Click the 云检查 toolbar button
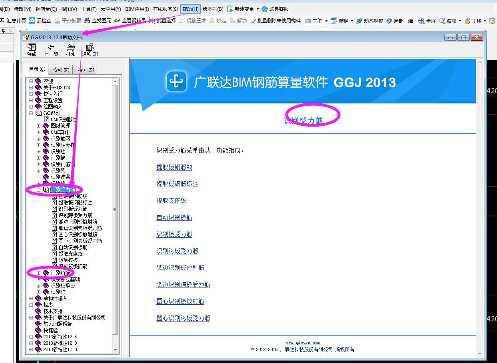This screenshot has height=363, width=497. pos(40,21)
